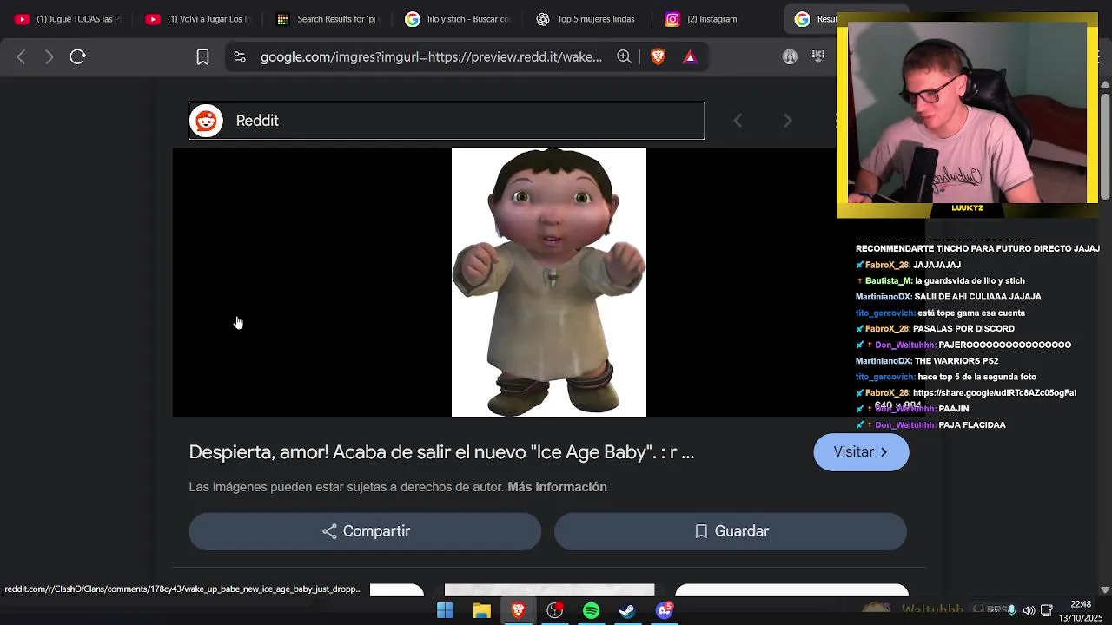Open the network tray icon
The height and width of the screenshot is (625, 1112).
(x=1046, y=610)
